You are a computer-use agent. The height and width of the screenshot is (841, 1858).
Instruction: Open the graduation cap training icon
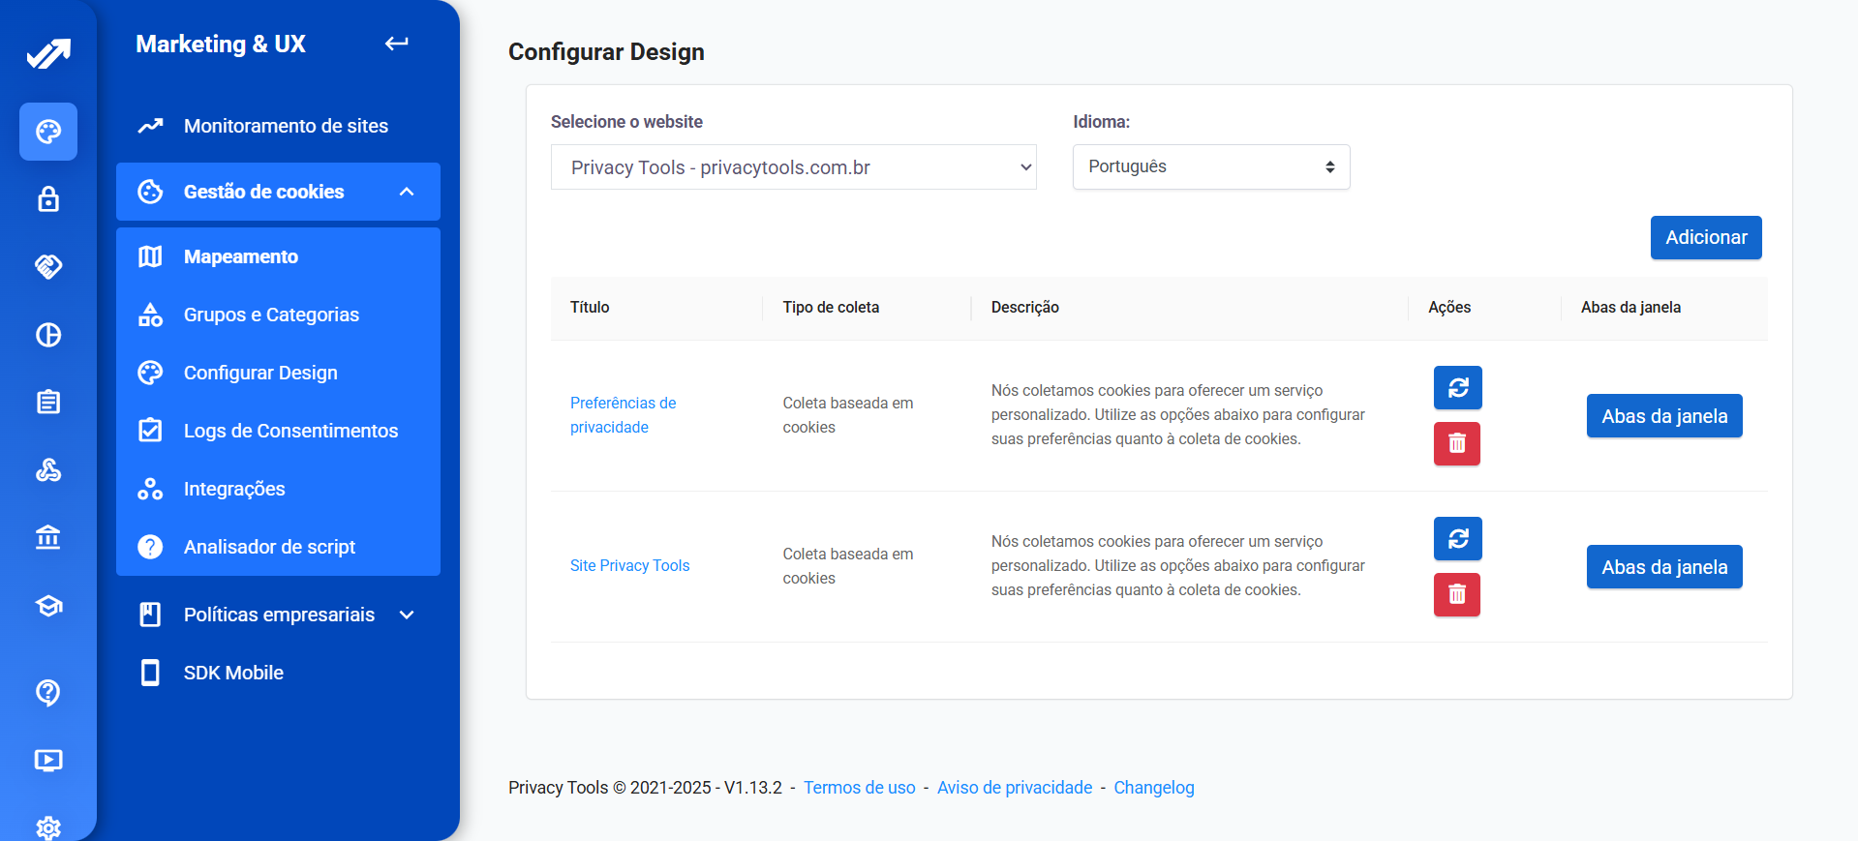[x=48, y=606]
